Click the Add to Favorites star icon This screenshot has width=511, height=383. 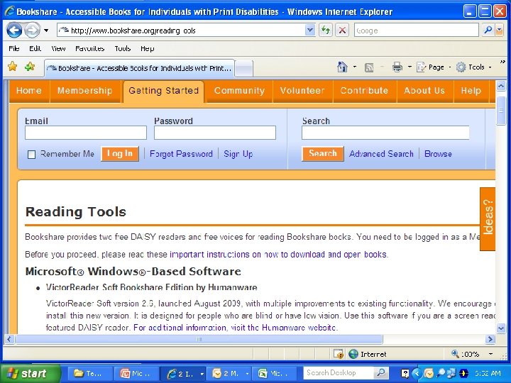click(x=30, y=67)
